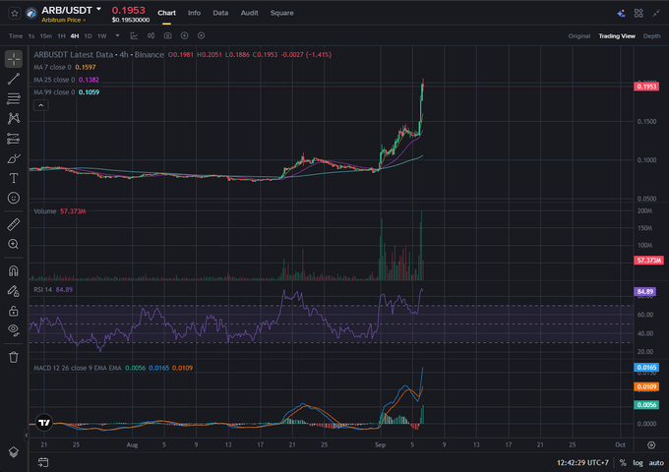The image size is (669, 472).
Task: Open the Arbitrum Price link
Action: tap(63, 20)
